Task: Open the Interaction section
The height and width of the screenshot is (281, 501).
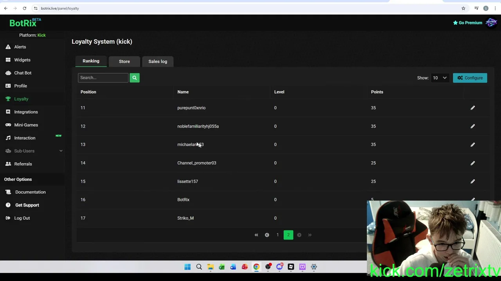Action: (x=25, y=138)
